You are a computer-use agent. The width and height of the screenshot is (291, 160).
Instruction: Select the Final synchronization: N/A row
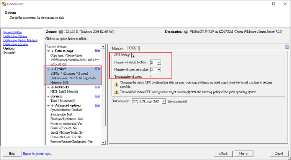coord(67,119)
